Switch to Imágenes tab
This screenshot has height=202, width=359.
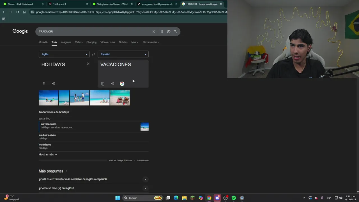tap(66, 42)
